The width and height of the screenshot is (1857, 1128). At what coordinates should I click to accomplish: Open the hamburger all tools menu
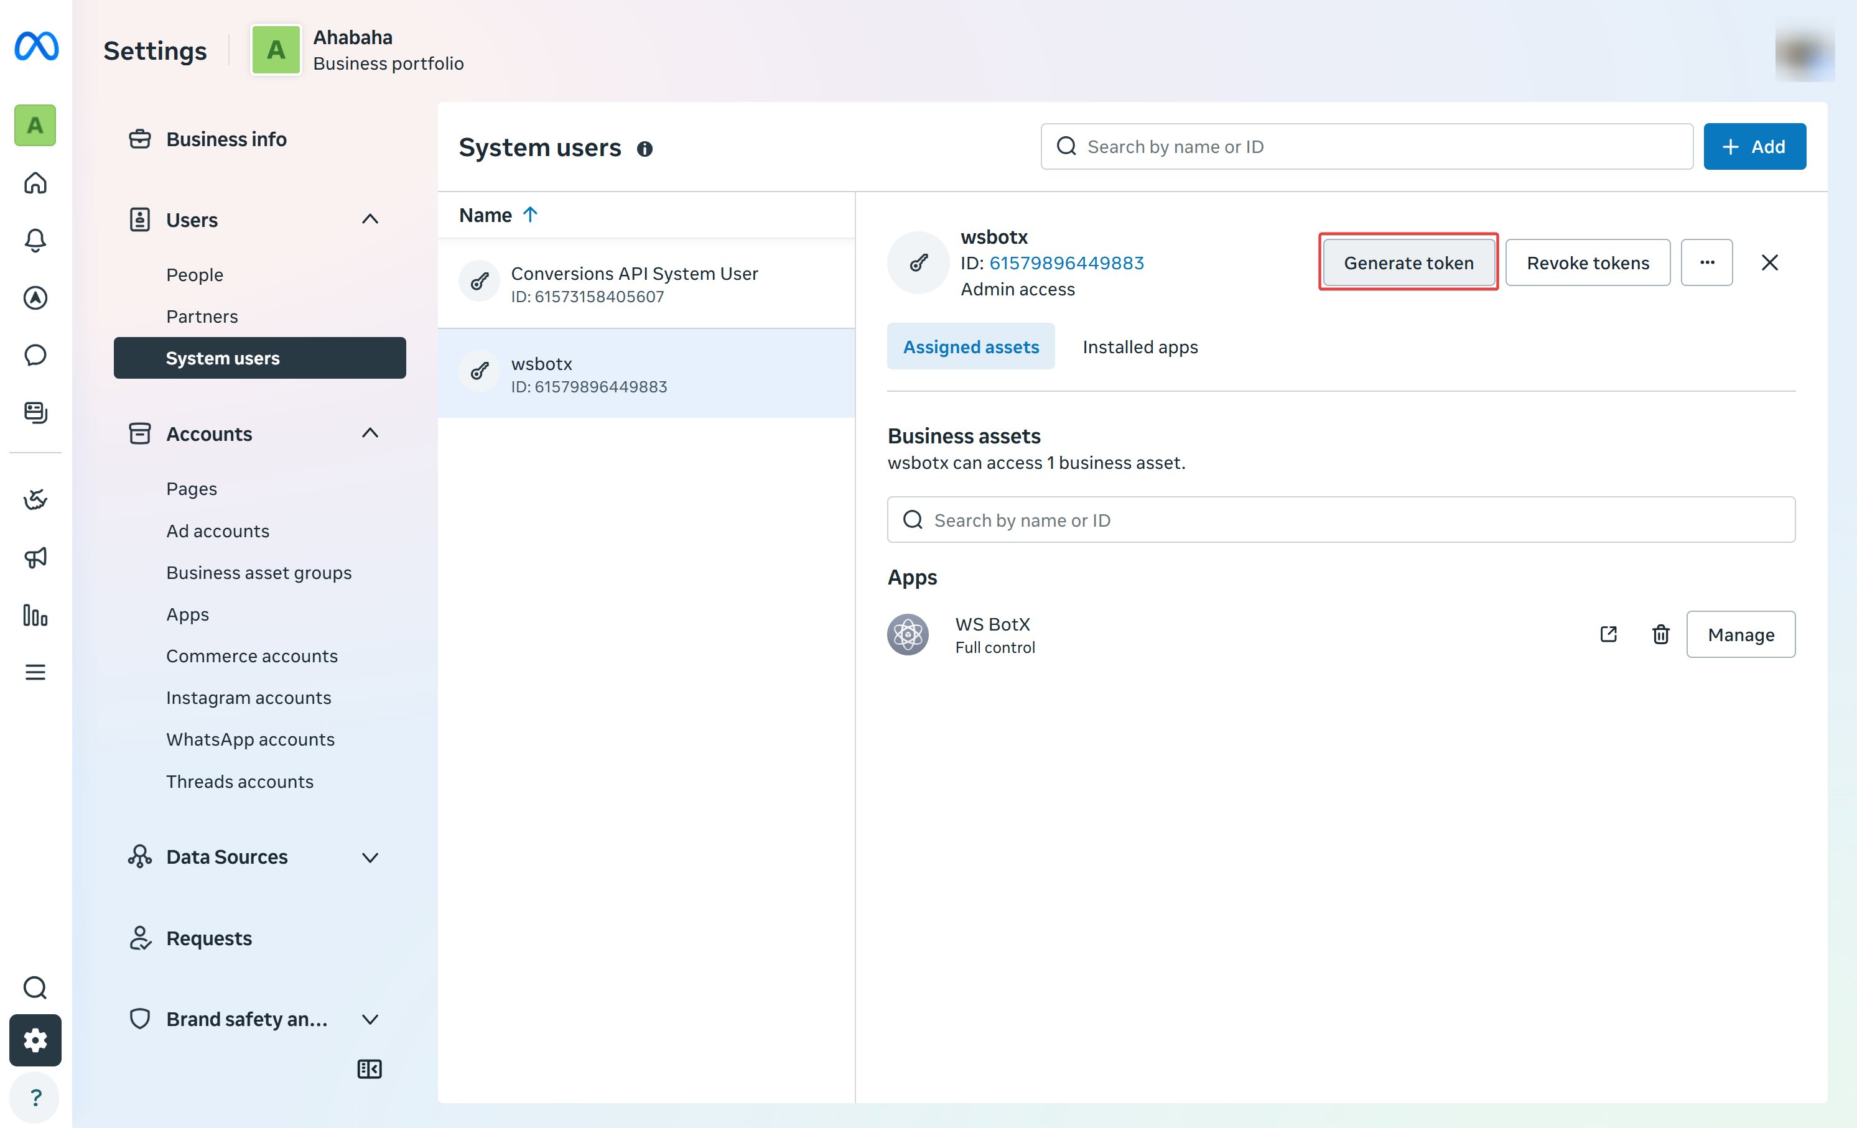[35, 672]
